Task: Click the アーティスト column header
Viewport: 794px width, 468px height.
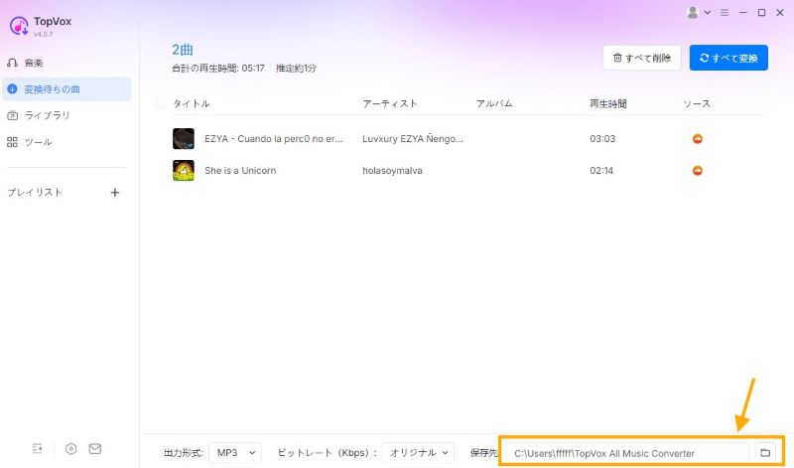Action: (390, 104)
